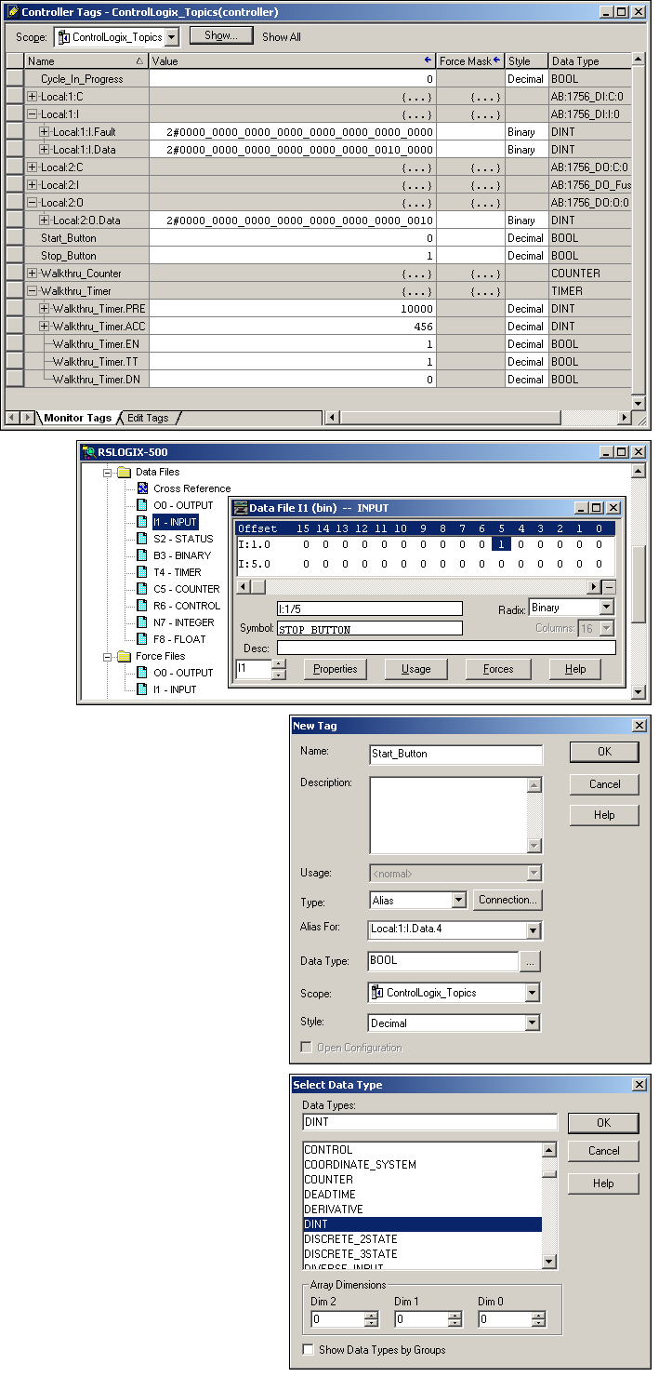Collapse the Force Files folder
Image resolution: width=659 pixels, height=1377 pixels.
(x=107, y=656)
